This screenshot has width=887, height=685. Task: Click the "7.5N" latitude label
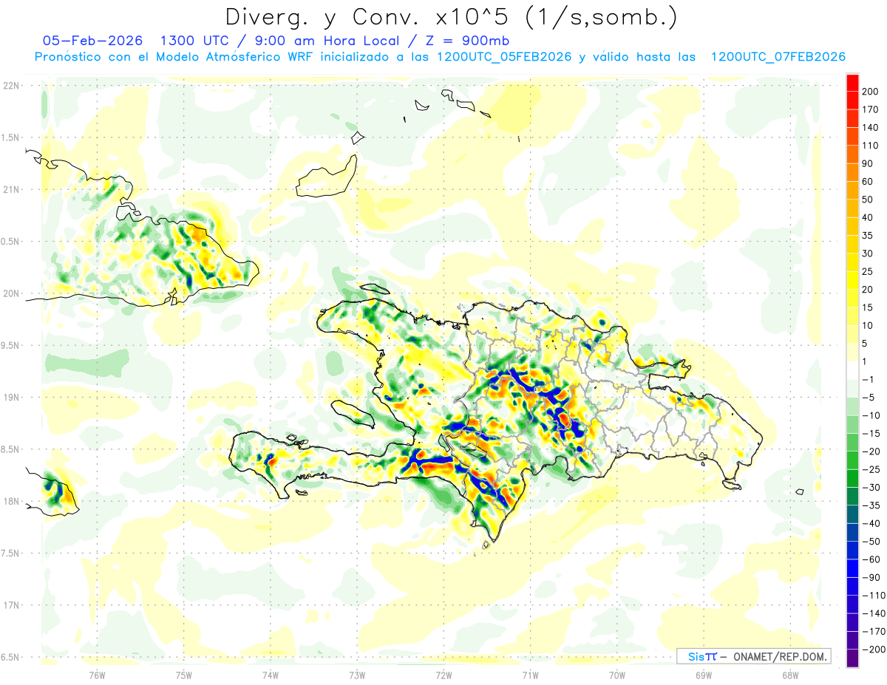pos(11,553)
